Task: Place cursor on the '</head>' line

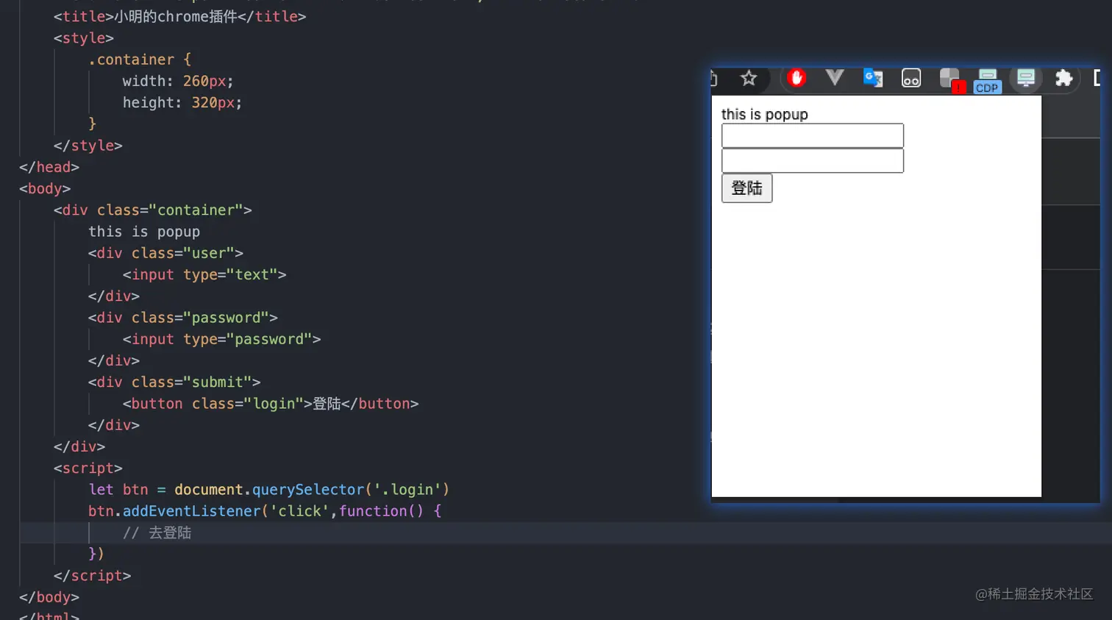Action: [x=49, y=167]
